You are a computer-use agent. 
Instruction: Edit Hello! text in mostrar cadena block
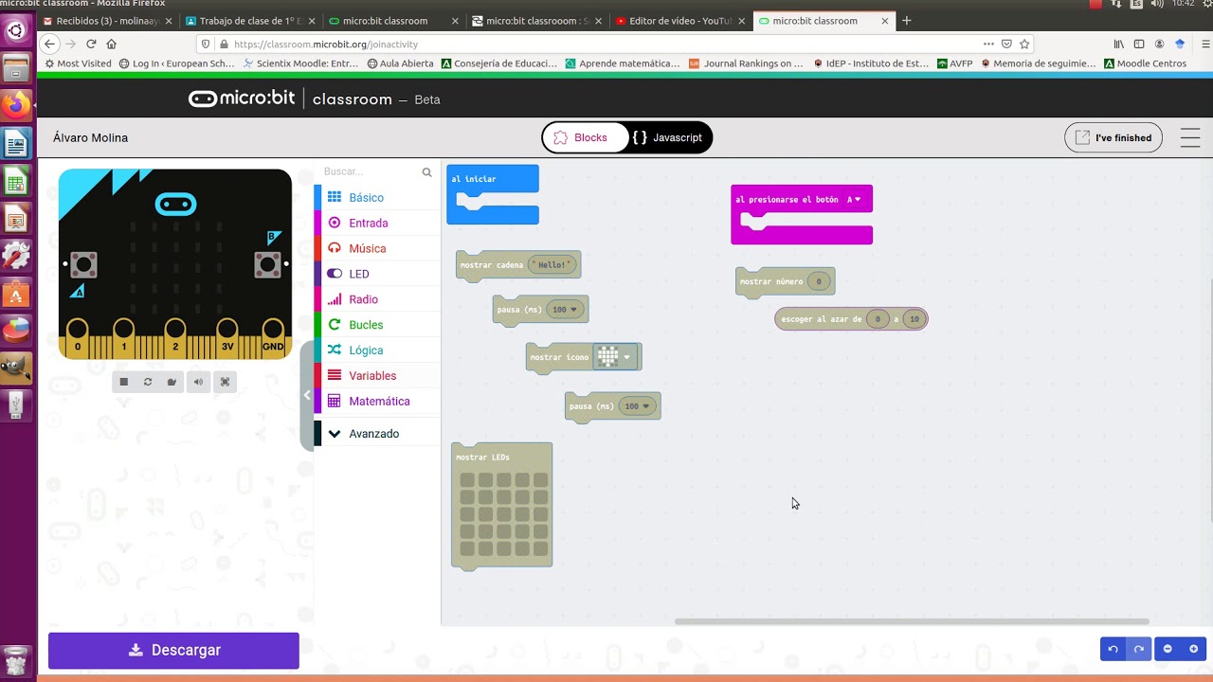(552, 265)
